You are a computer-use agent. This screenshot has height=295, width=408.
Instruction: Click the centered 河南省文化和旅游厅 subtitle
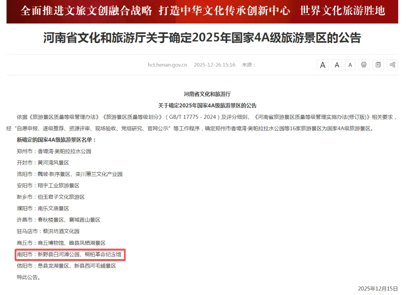207,94
